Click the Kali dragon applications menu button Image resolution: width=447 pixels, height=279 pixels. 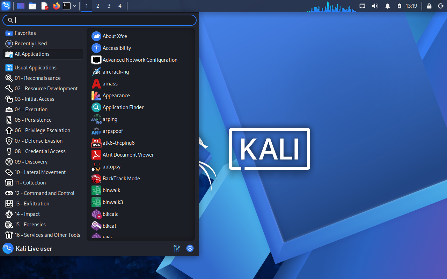click(x=6, y=6)
